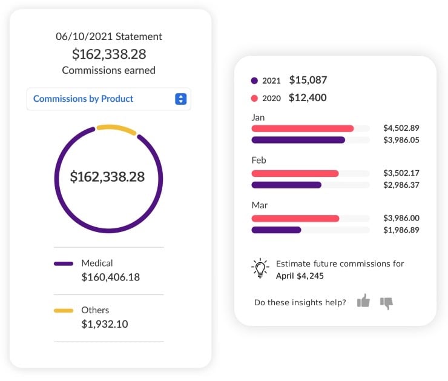Viewport: 448px width, 381px height.
Task: Click the $1,932.10 Others amount
Action: [x=105, y=324]
